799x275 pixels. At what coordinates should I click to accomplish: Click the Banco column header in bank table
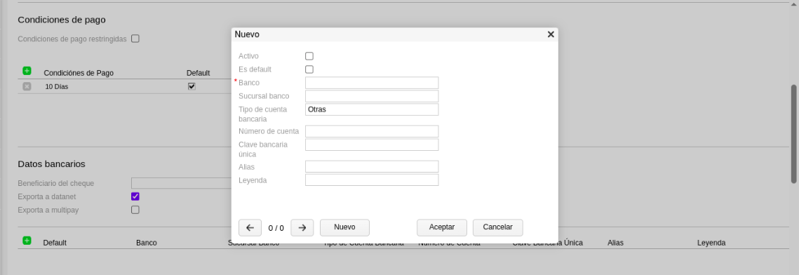coord(147,243)
